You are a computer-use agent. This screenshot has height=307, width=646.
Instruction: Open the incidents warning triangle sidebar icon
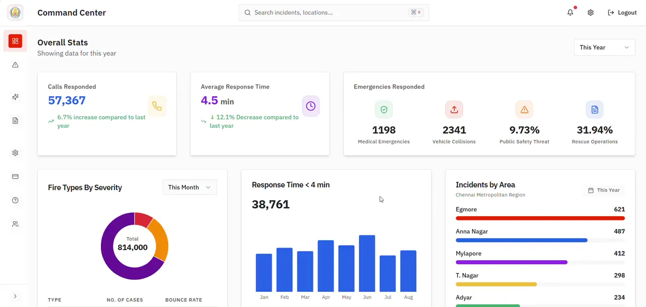coord(15,65)
